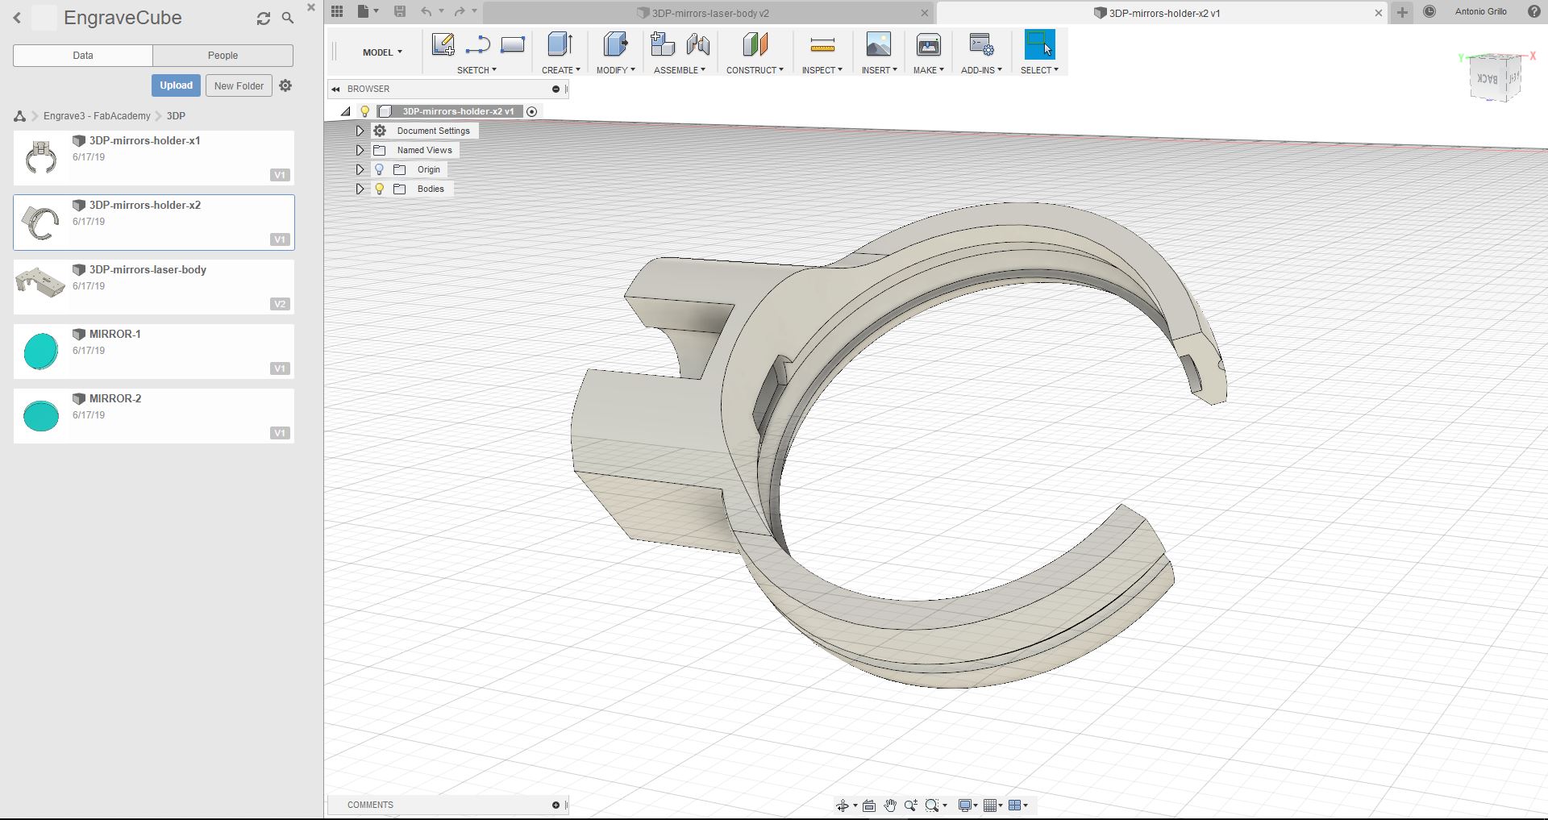
Task: Toggle visibility lightbulb of Bodies folder
Action: click(x=379, y=189)
